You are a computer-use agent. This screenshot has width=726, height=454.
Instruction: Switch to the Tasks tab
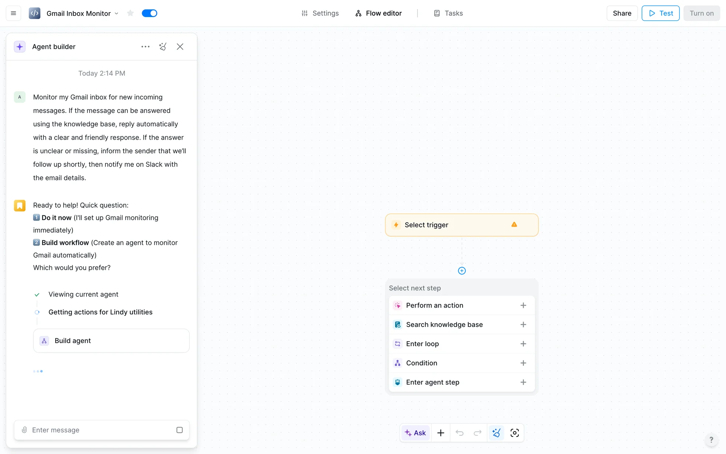(x=448, y=13)
